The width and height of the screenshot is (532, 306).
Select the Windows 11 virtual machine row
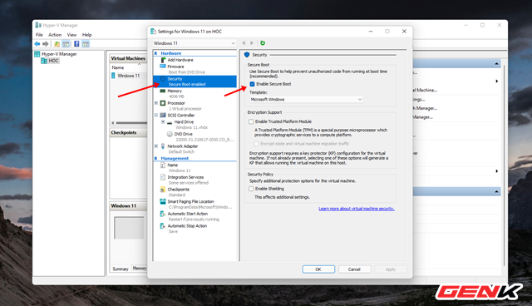[x=128, y=76]
